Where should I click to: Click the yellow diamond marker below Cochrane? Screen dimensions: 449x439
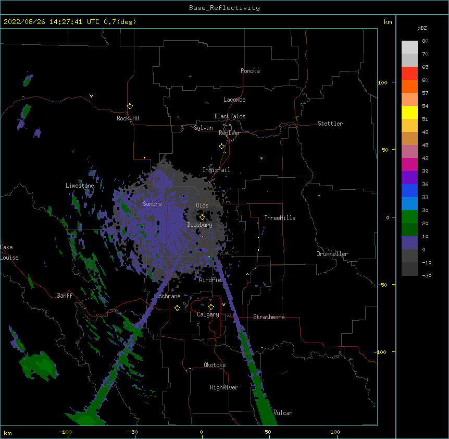coord(177,308)
